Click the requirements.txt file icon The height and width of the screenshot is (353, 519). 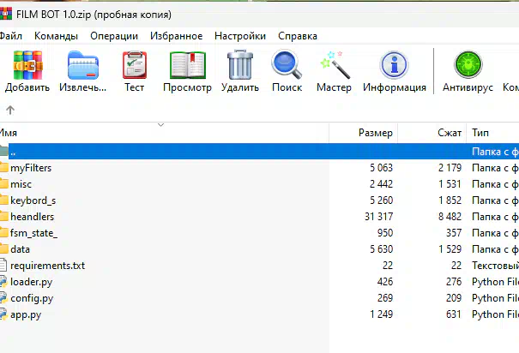click(3, 265)
